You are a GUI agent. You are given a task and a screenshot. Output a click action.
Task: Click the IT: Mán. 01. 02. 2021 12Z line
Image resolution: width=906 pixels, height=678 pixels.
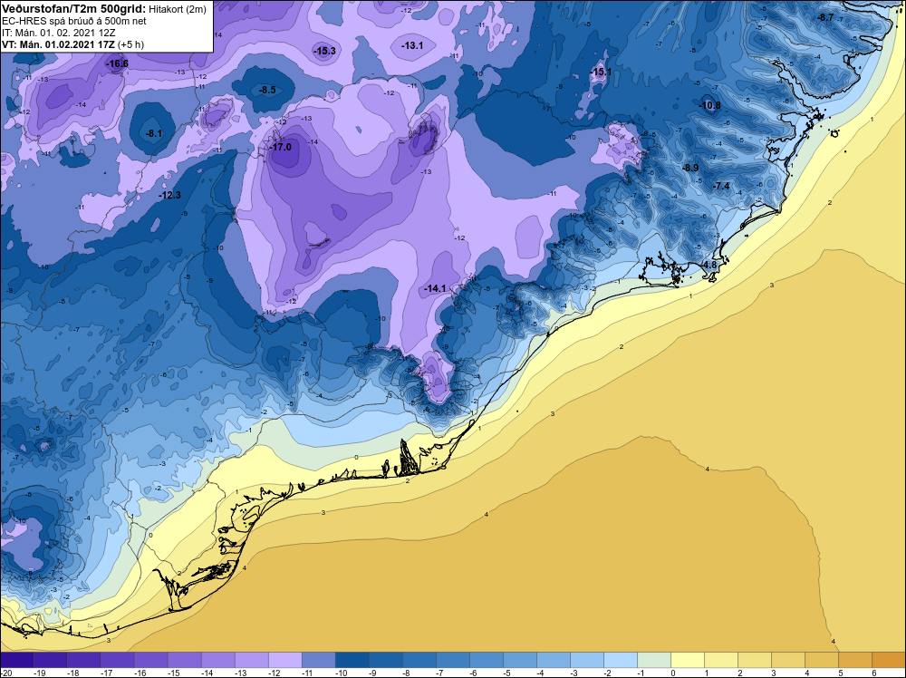(x=59, y=33)
